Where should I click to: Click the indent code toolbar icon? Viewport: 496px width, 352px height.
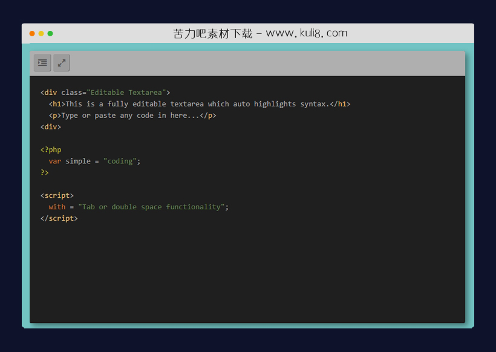(42, 62)
